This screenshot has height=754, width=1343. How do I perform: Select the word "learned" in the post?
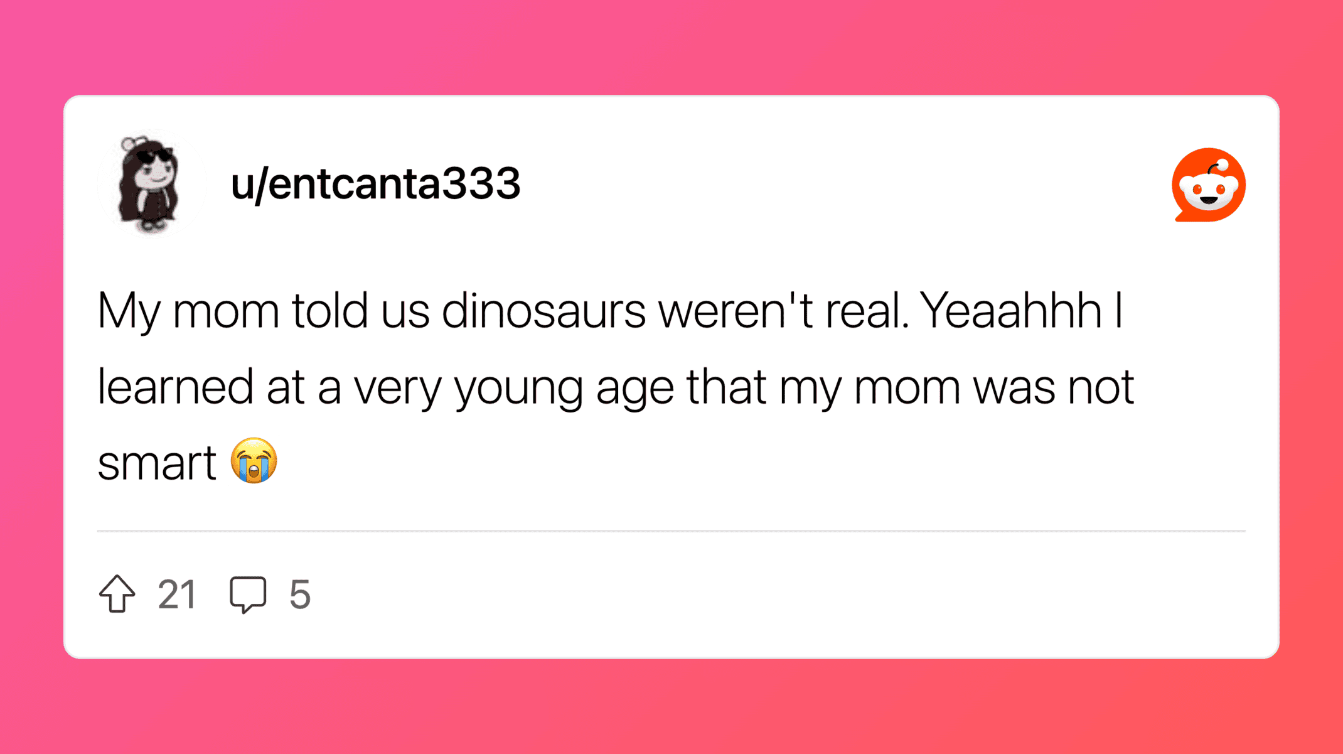[175, 387]
